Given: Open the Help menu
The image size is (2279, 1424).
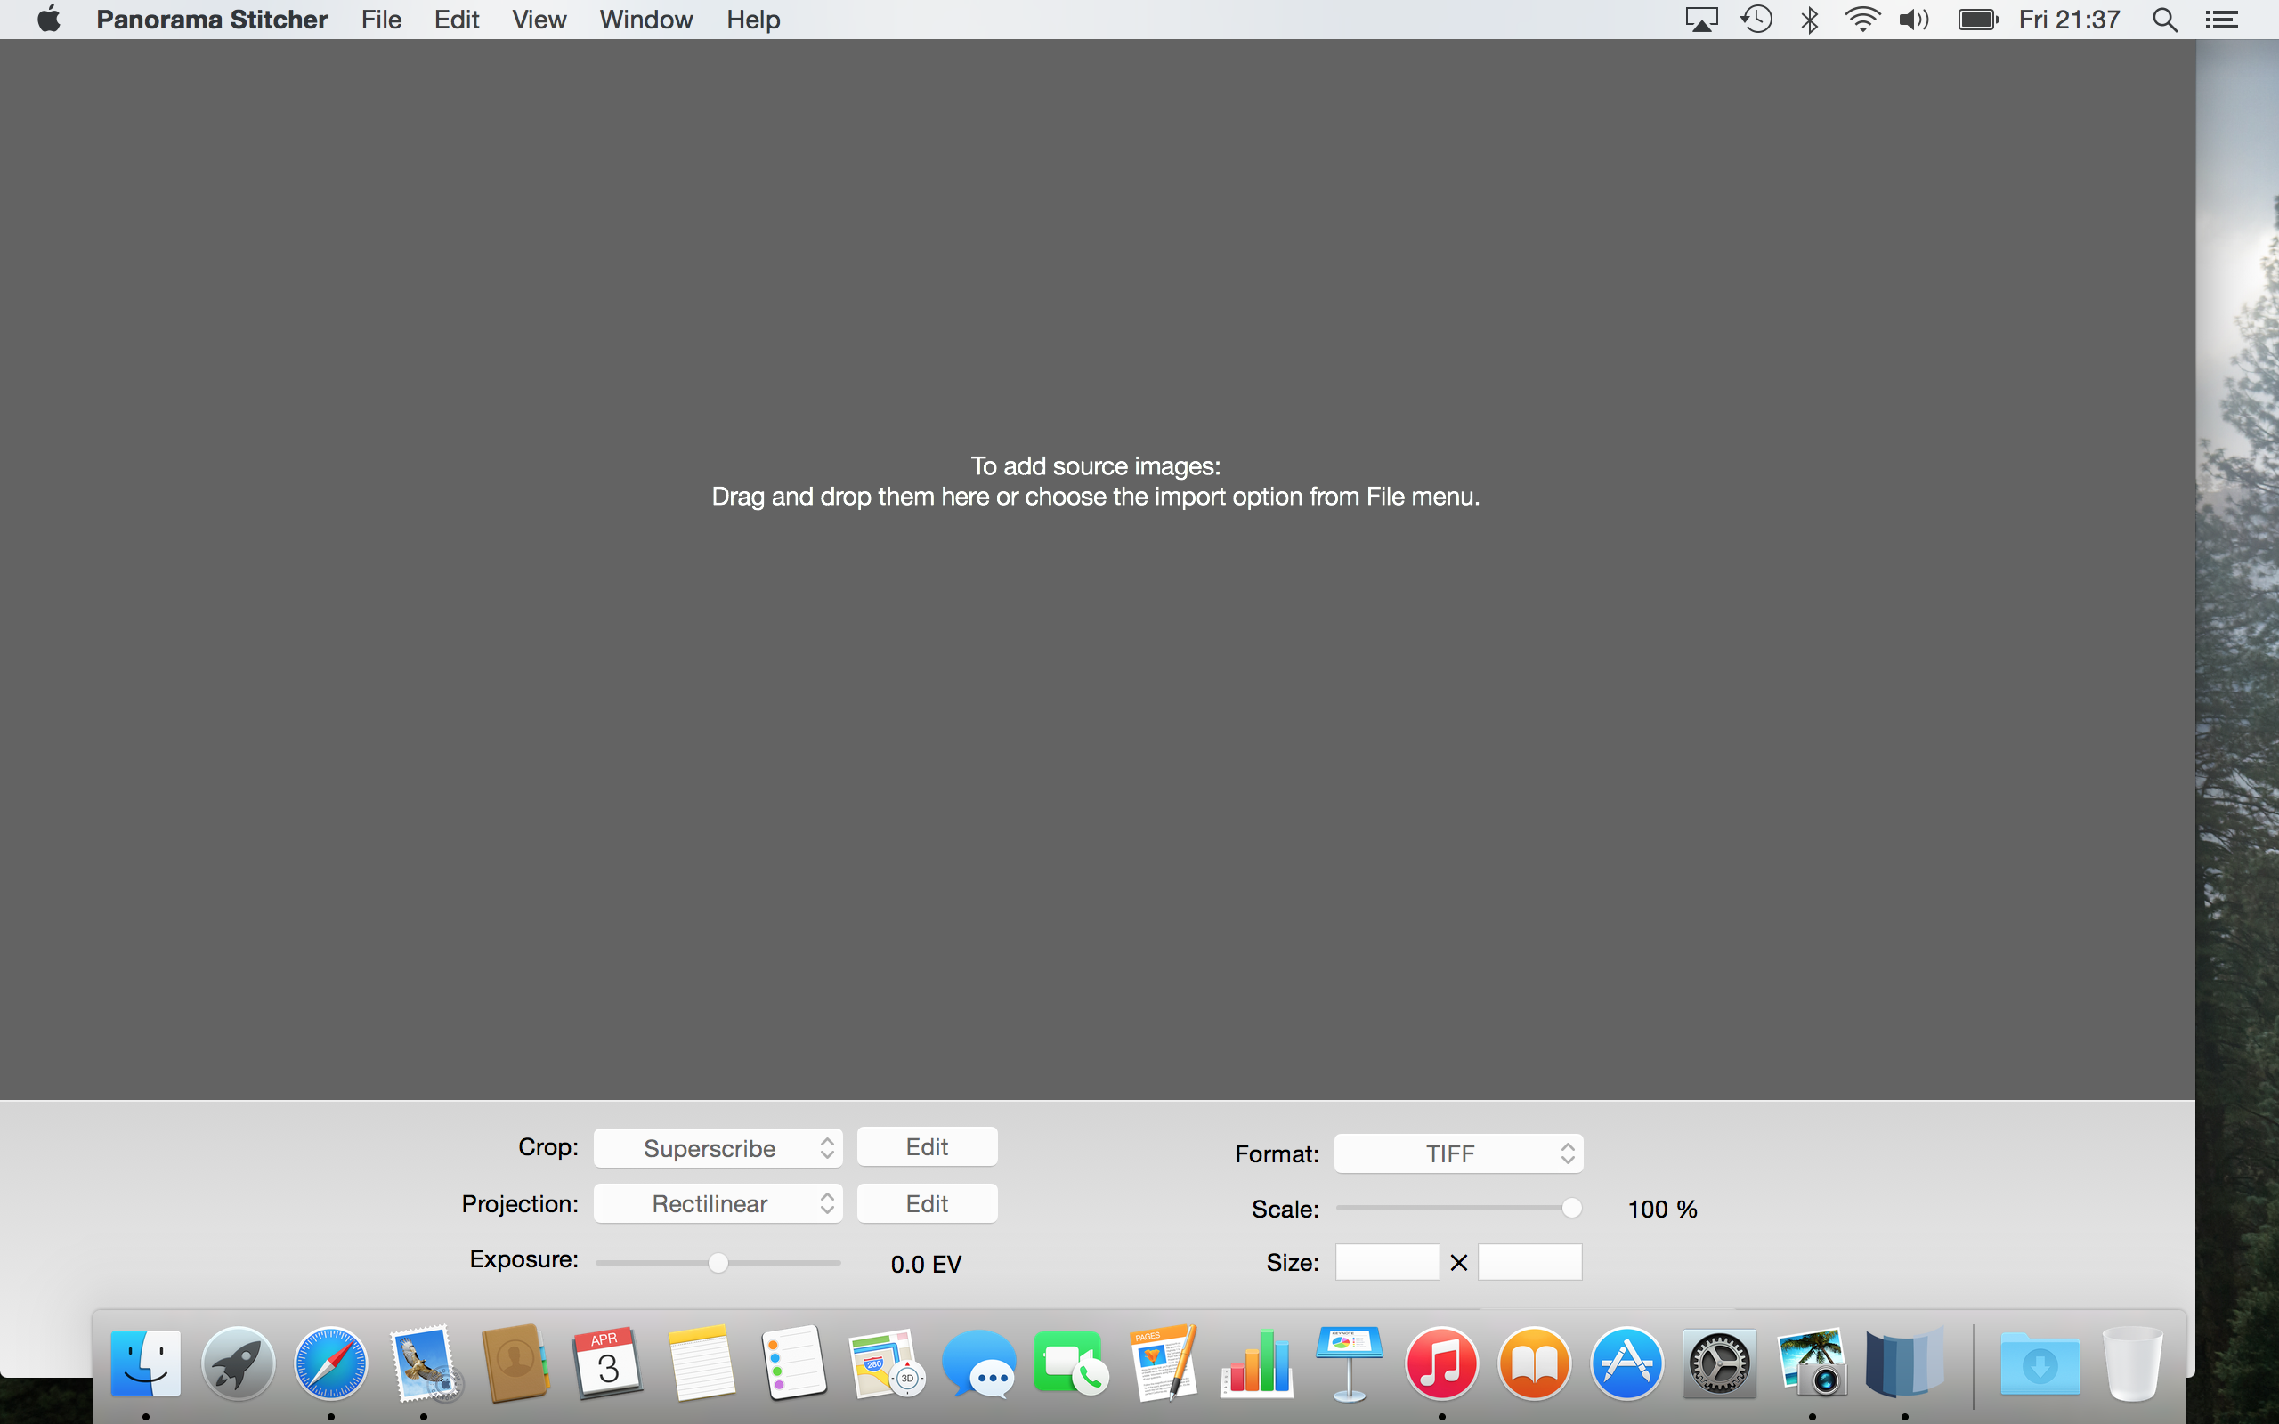Looking at the screenshot, I should click(752, 19).
